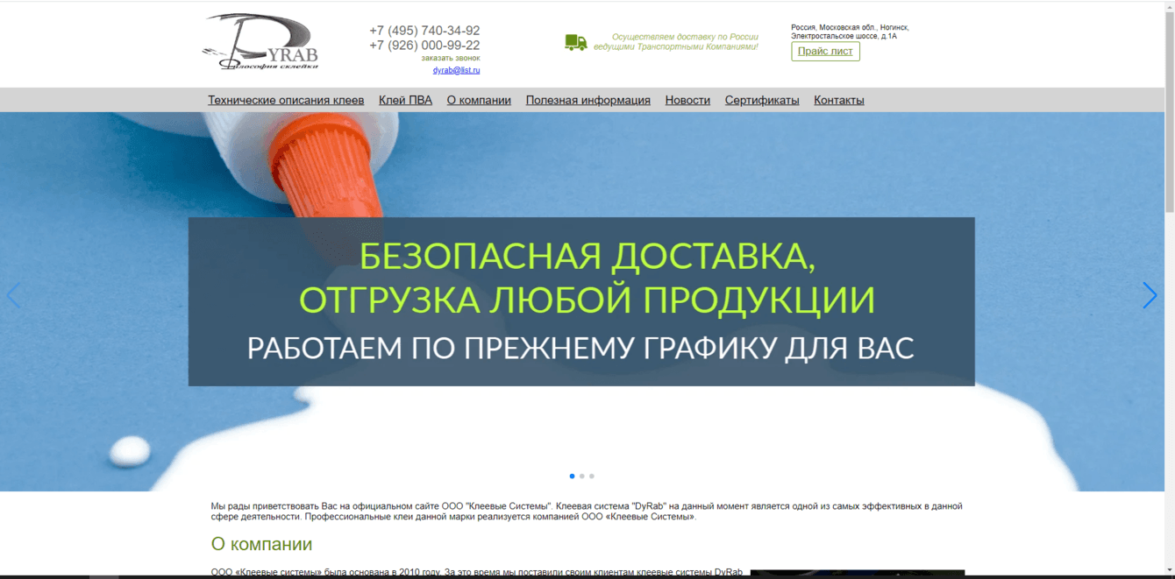Click phone number +7 (926) 000-99-22
Viewport: 1175px width, 579px height.
coord(424,46)
